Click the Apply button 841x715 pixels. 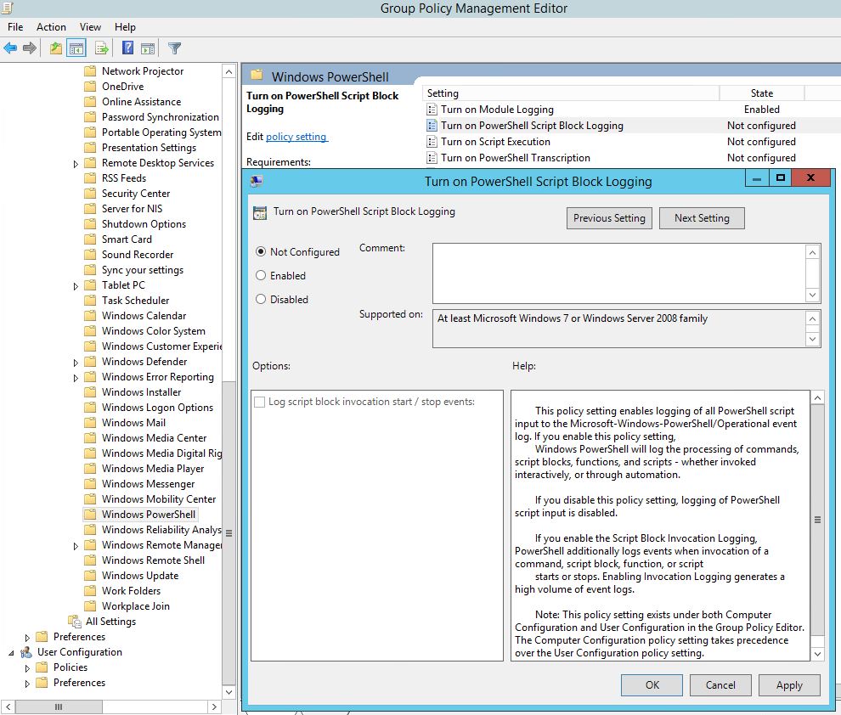coord(789,685)
